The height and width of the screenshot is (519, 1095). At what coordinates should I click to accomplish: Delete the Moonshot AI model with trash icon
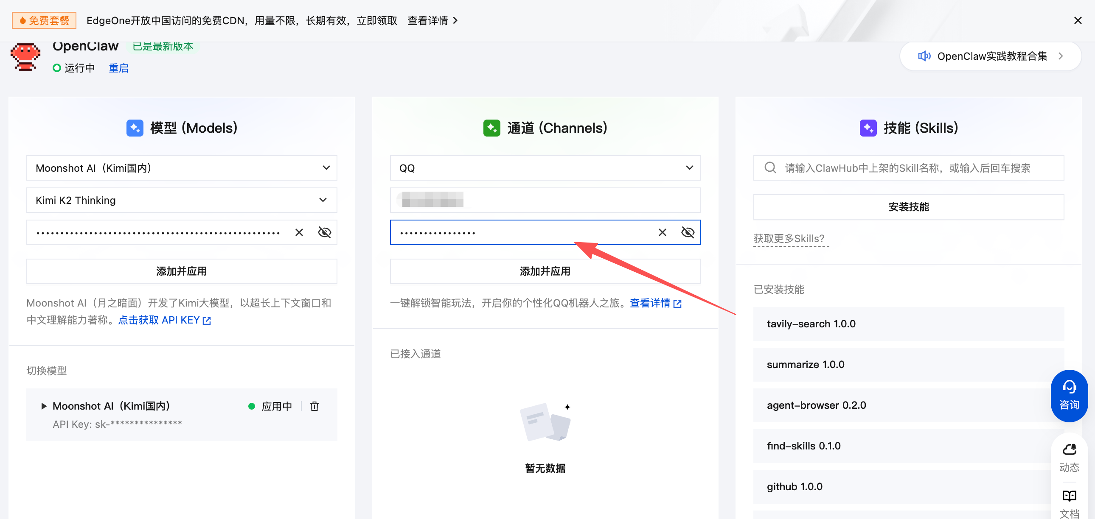point(314,406)
